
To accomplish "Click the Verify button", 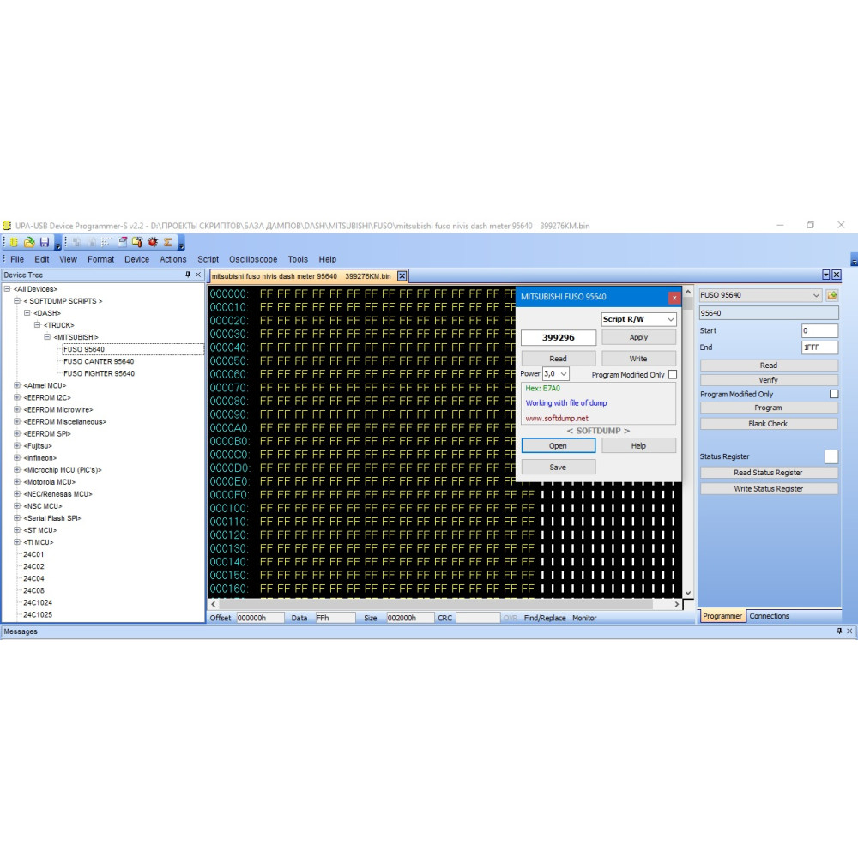I will pos(768,380).
